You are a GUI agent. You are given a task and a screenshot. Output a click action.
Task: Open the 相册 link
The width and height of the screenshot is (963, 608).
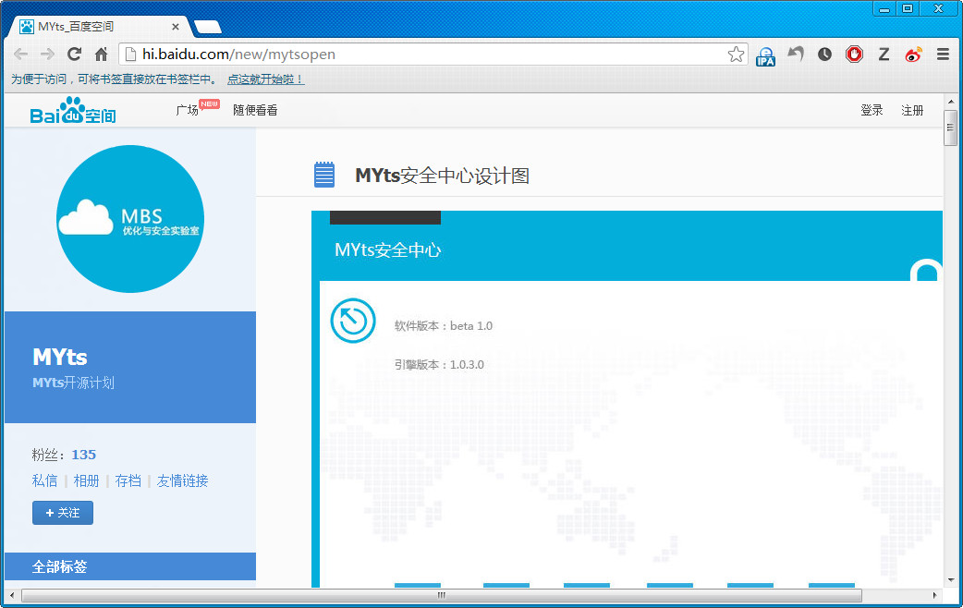(86, 480)
